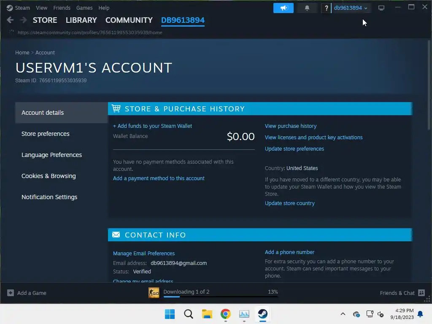Select Notification Settings in sidebar
This screenshot has width=432, height=324.
point(62,197)
